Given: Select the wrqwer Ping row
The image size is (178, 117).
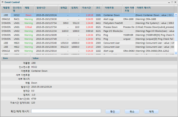Looking at the screenshot, I should tap(87, 39).
